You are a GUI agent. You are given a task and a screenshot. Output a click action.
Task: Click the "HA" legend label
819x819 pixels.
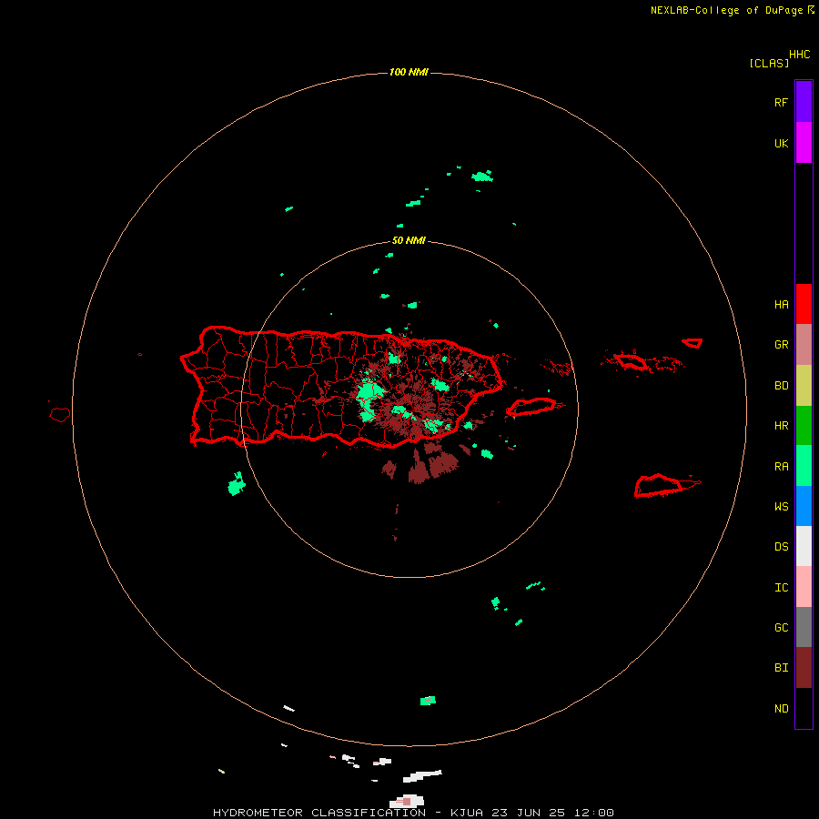coord(781,305)
